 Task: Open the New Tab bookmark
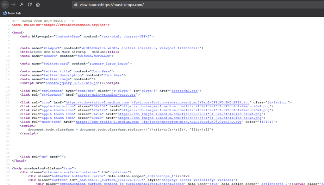13,13
